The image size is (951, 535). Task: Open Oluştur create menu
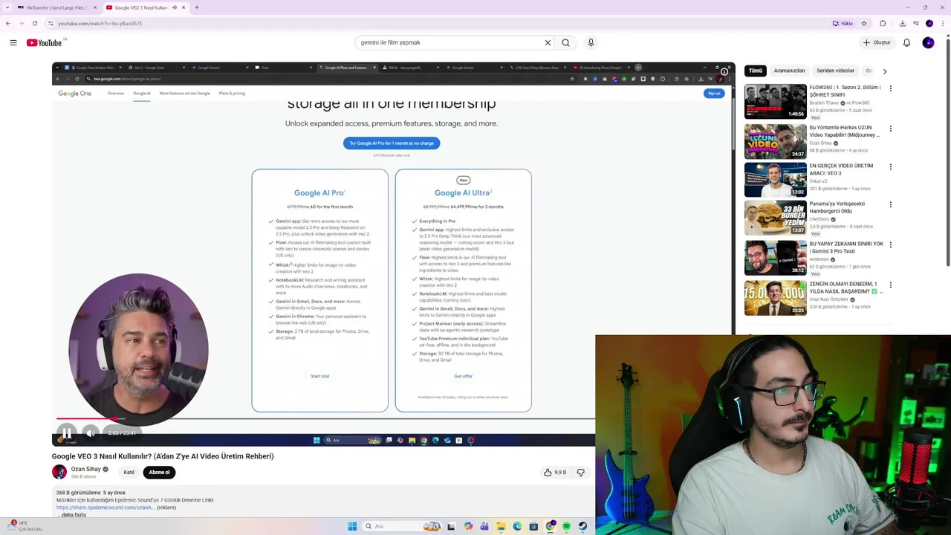click(877, 42)
